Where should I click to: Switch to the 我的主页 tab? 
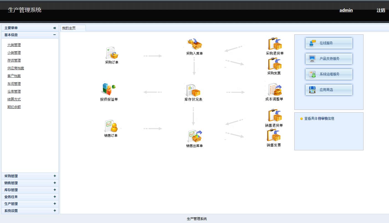tap(69, 28)
